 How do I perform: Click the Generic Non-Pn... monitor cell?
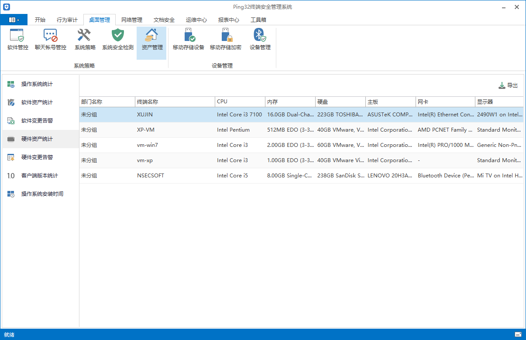pos(499,145)
